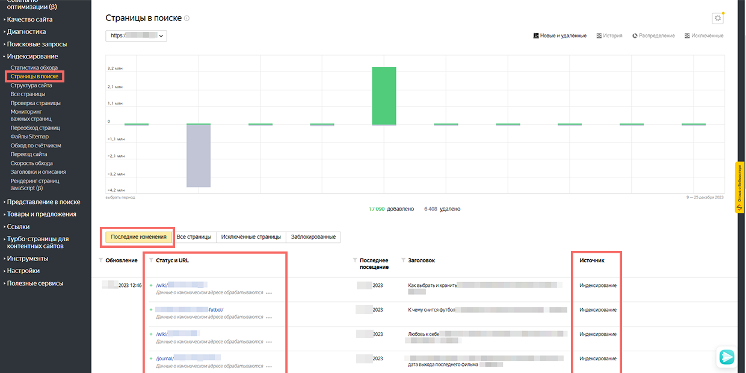The width and height of the screenshot is (746, 373).
Task: Expand the «Представление в поиске» section
Action: tap(42, 202)
